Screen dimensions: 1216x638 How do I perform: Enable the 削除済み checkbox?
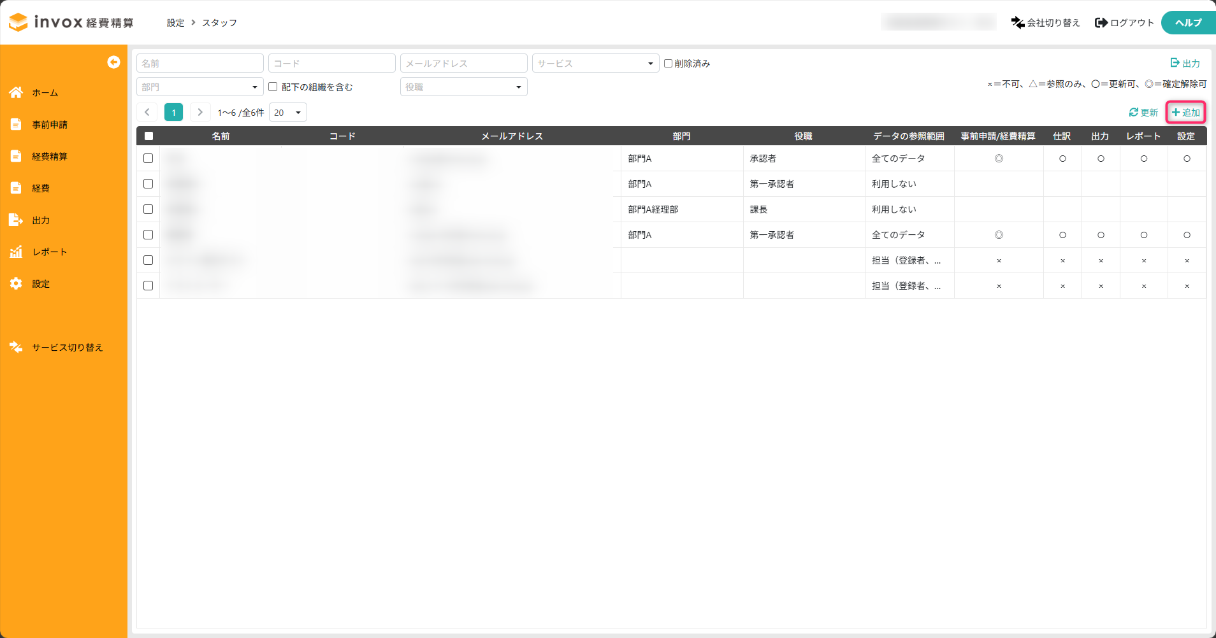pos(668,63)
